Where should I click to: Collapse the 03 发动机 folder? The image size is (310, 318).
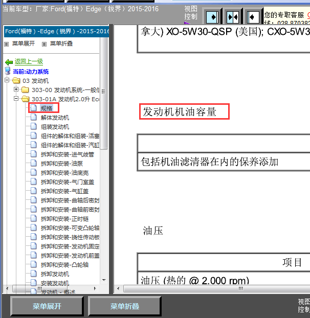tap(7, 80)
